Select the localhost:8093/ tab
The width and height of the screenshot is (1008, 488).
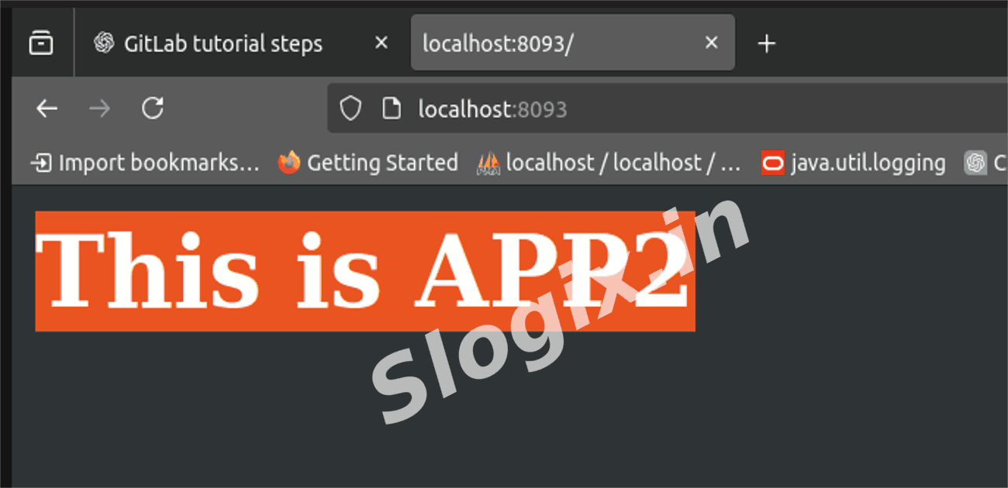[x=543, y=43]
